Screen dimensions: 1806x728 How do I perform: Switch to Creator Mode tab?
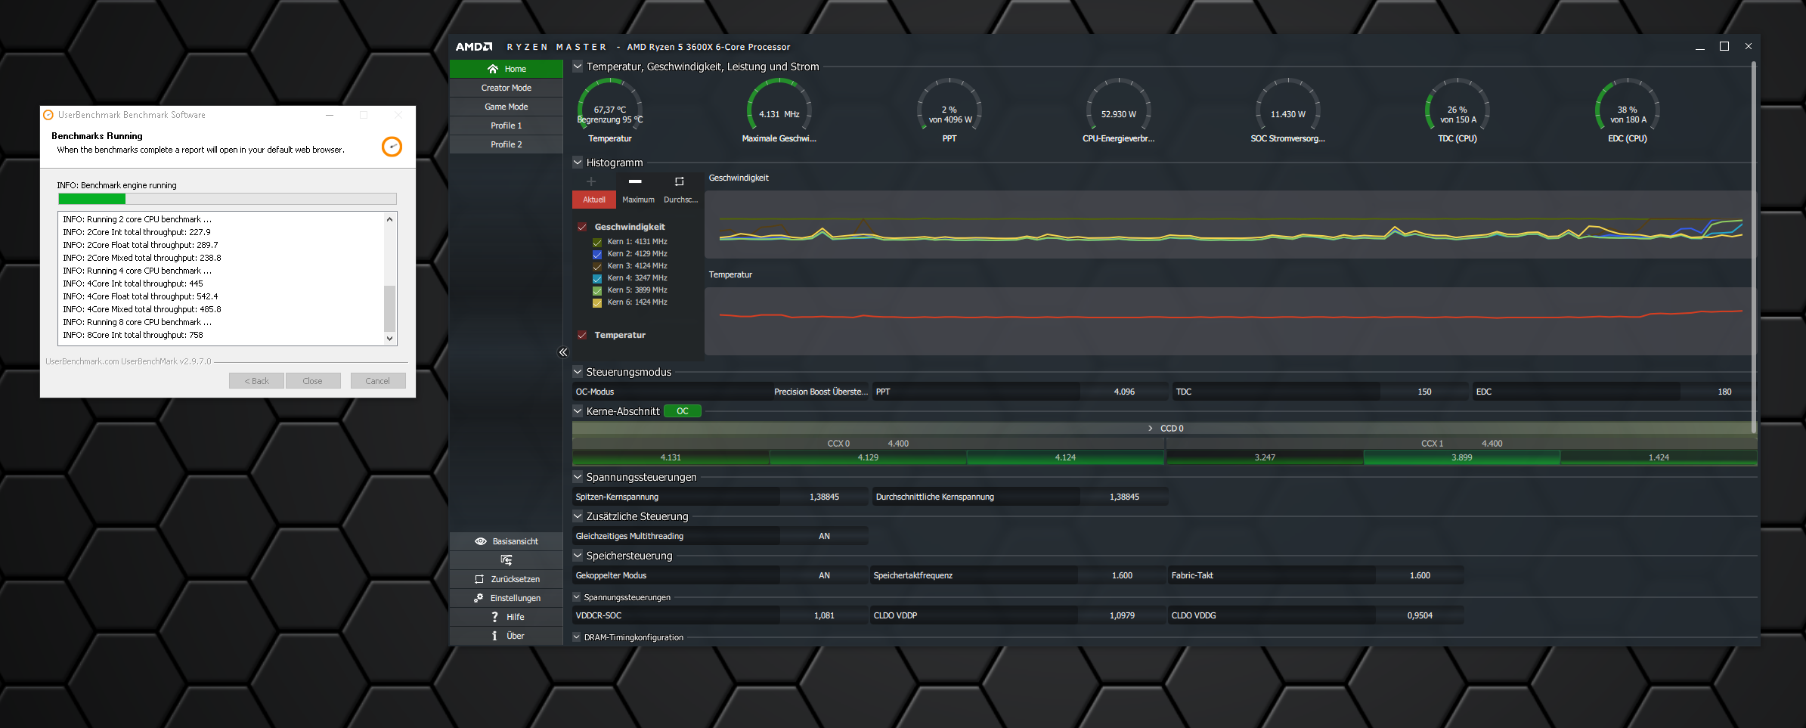click(506, 88)
